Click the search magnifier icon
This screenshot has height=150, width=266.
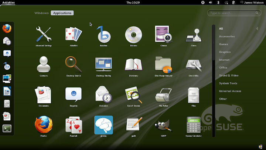pyautogui.click(x=257, y=13)
